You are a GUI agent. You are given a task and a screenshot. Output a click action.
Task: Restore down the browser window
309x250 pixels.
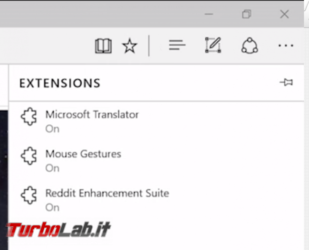247,14
